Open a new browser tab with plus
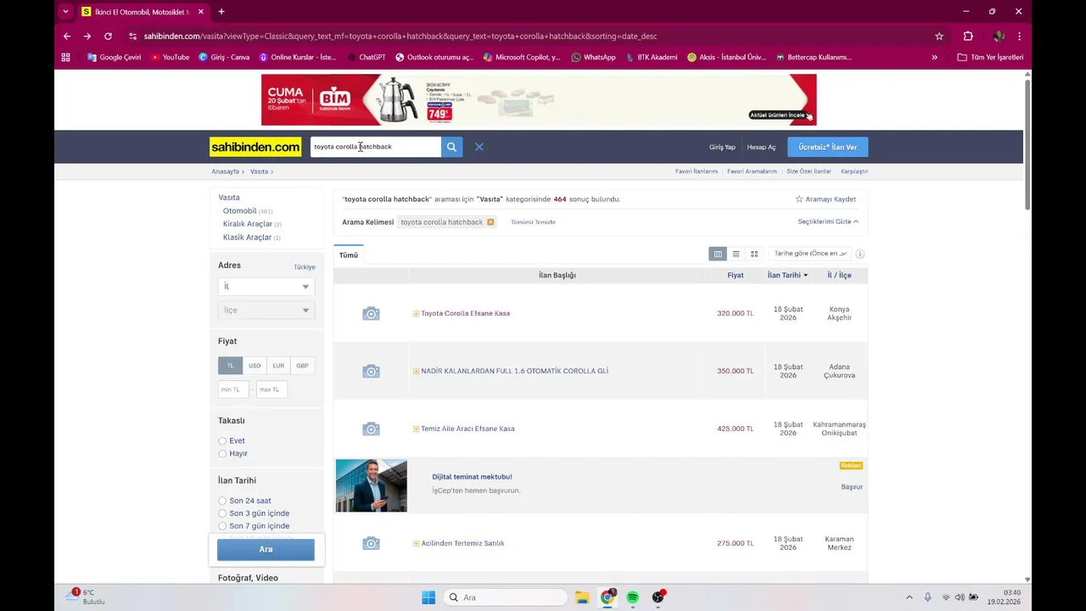1086x611 pixels. tap(221, 12)
